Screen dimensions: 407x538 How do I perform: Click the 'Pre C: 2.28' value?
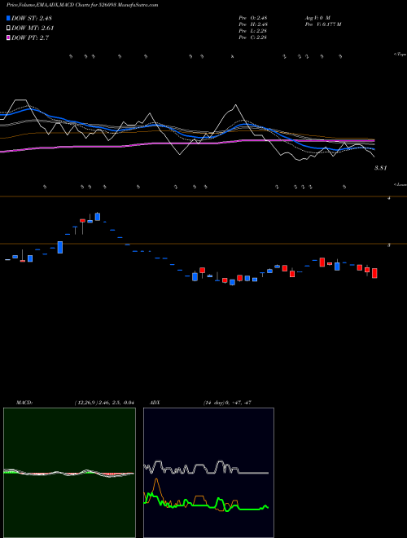coord(253,37)
